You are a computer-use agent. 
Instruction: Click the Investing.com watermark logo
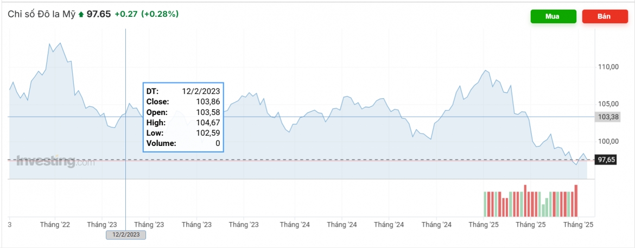[55, 161]
